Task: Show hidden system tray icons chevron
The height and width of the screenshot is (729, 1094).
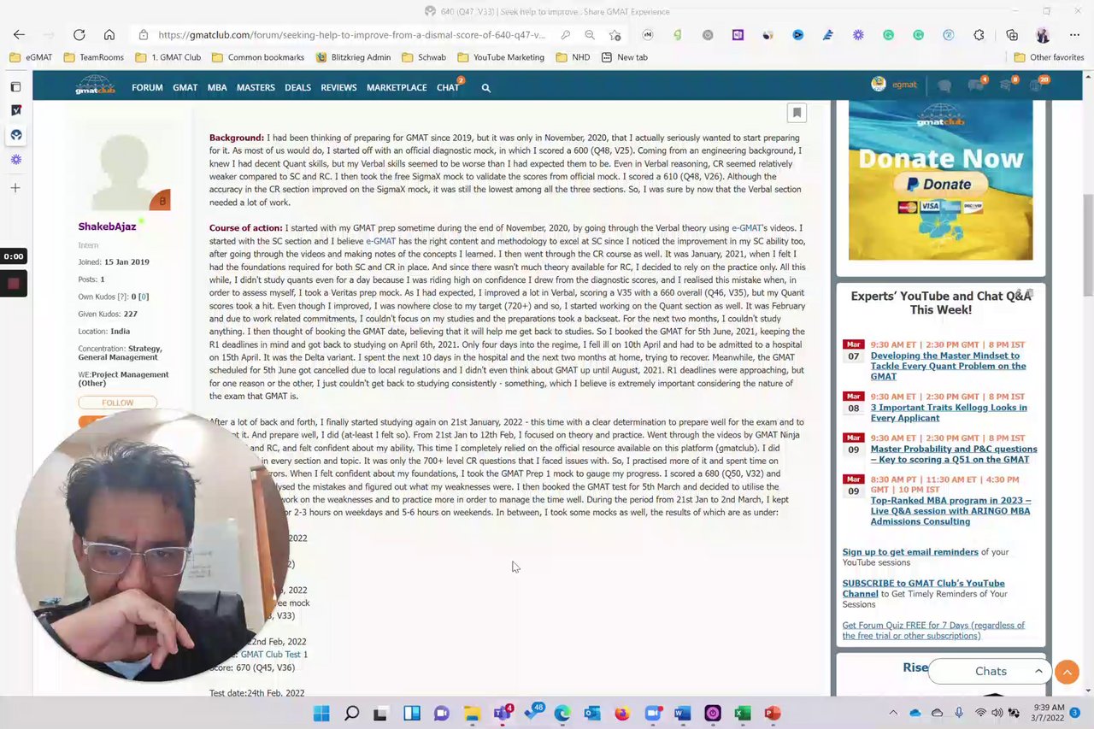Action: [893, 713]
